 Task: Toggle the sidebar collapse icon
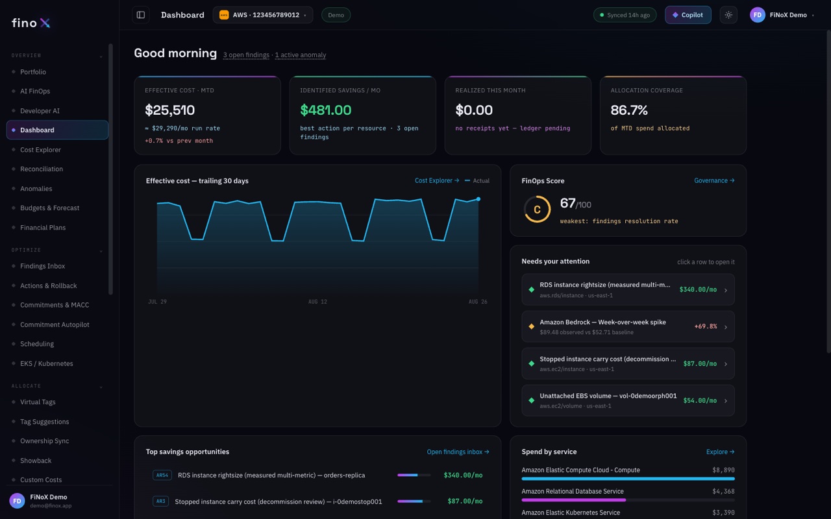[140, 15]
